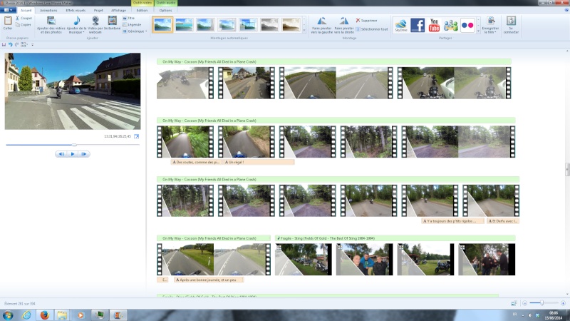Click Sélectionner tout

(371, 29)
